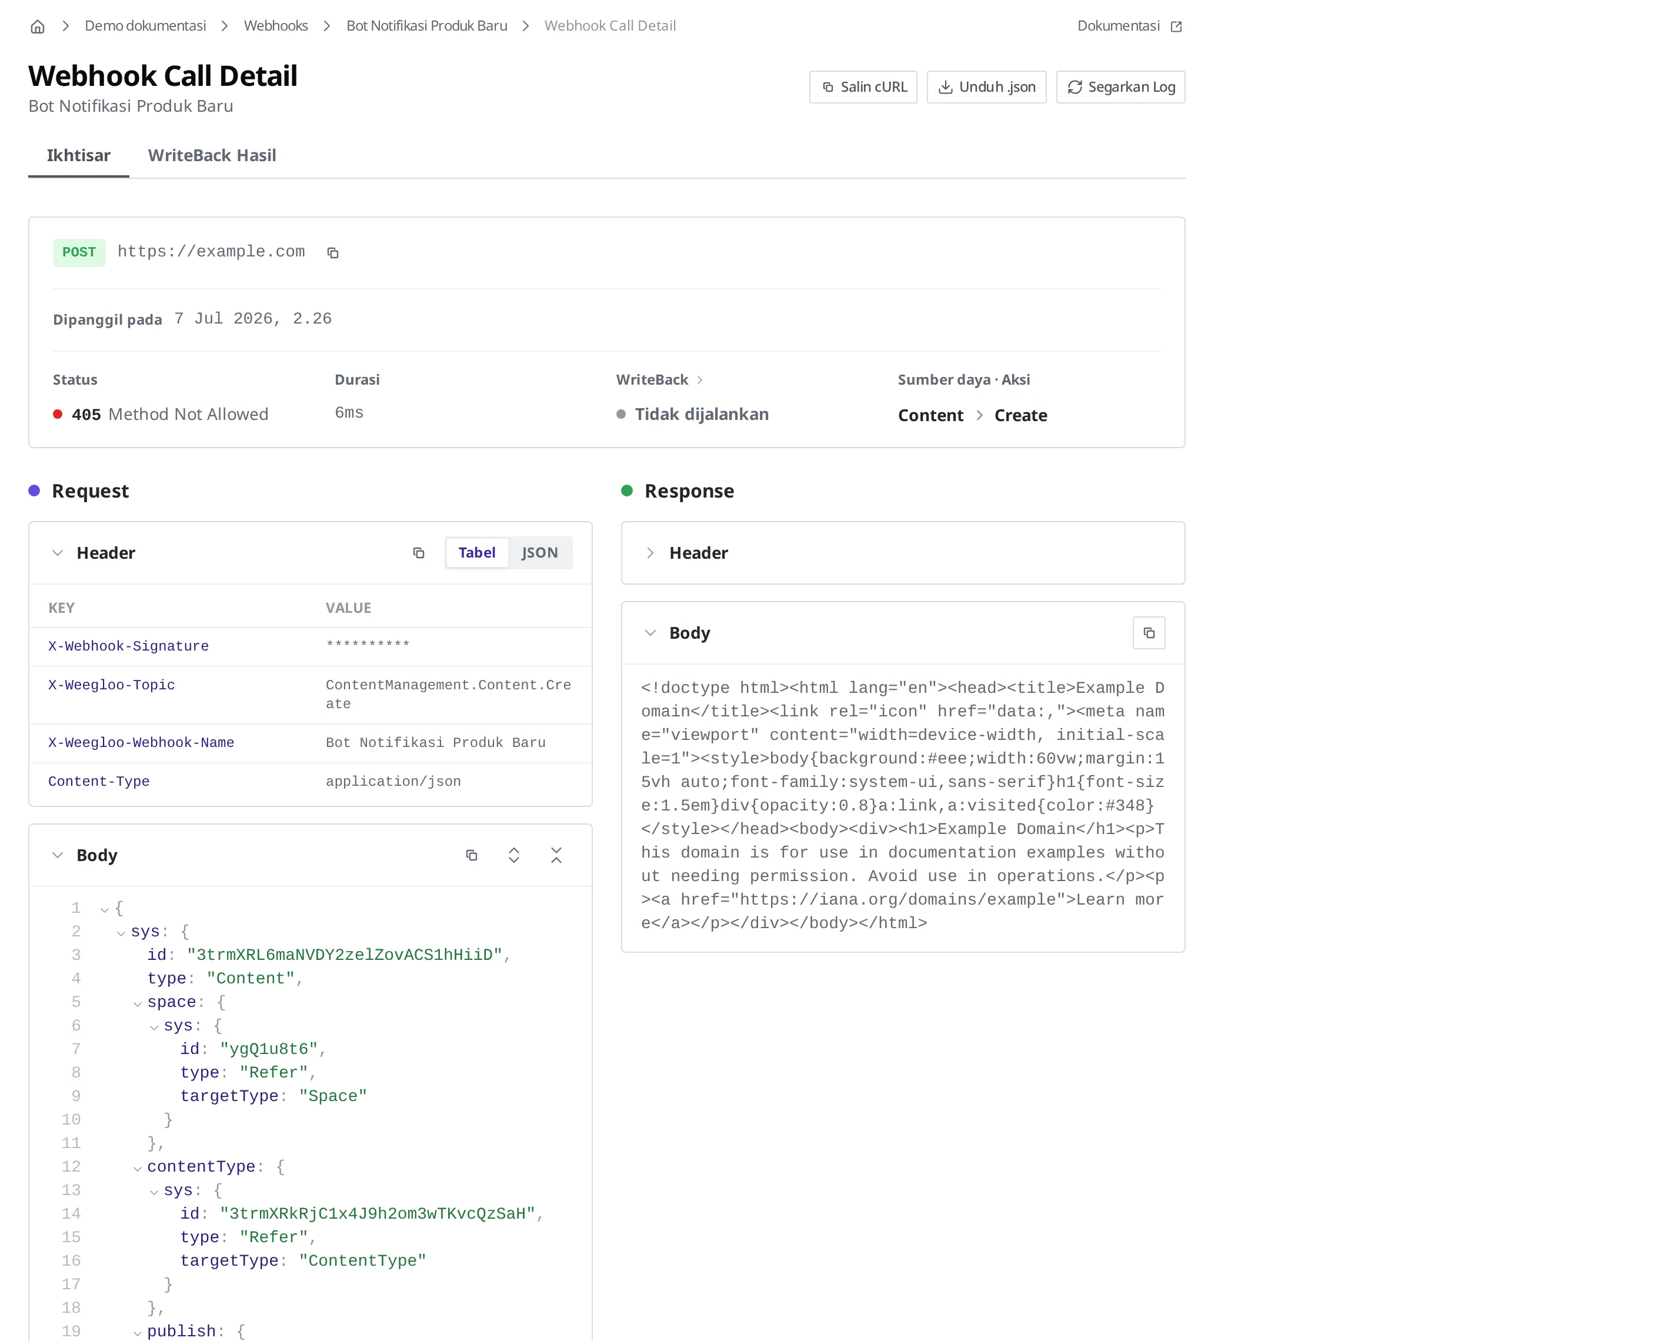The image size is (1675, 1341).
Task: Collapse all JSON nodes icon
Action: [x=556, y=855]
